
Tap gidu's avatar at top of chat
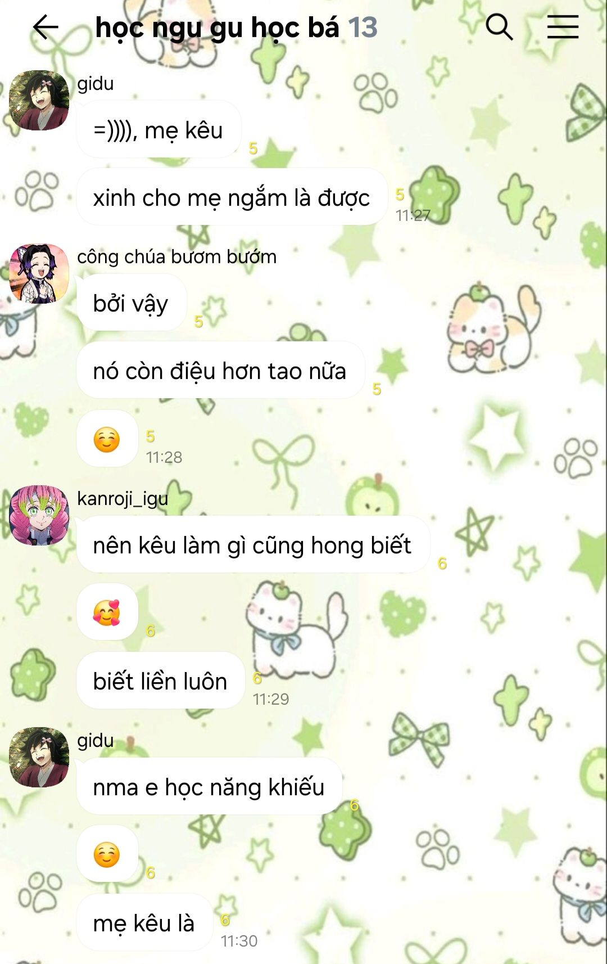(39, 100)
